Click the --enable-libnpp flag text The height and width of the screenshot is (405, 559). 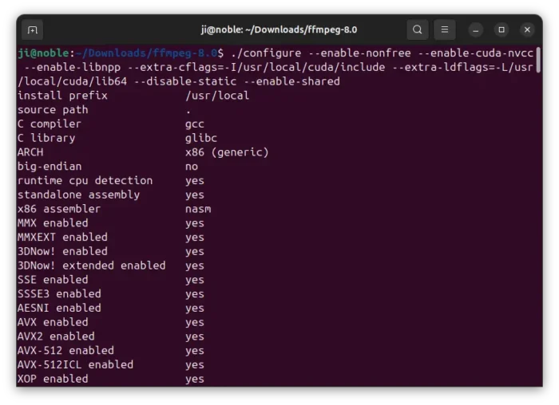click(73, 67)
